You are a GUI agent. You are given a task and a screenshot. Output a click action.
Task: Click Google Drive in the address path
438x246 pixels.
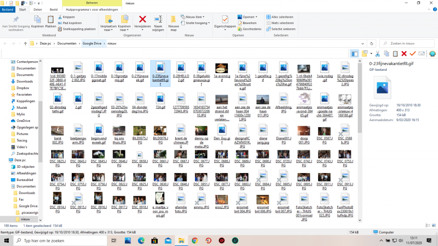92,43
